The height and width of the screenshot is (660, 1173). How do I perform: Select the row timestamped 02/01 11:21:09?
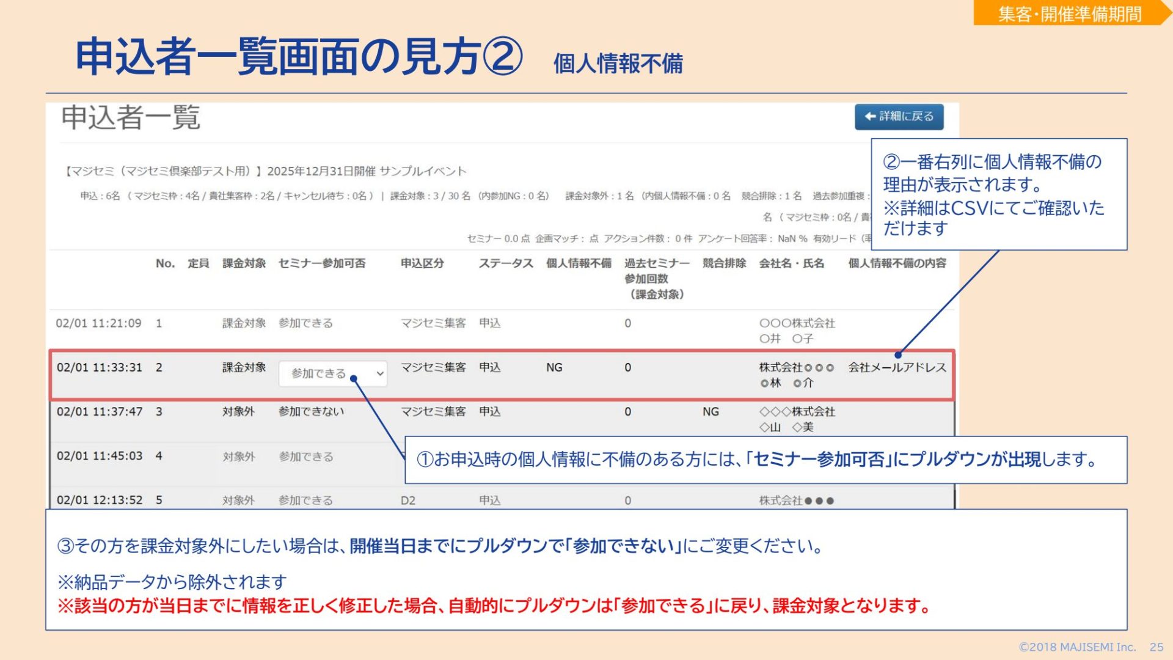point(98,323)
